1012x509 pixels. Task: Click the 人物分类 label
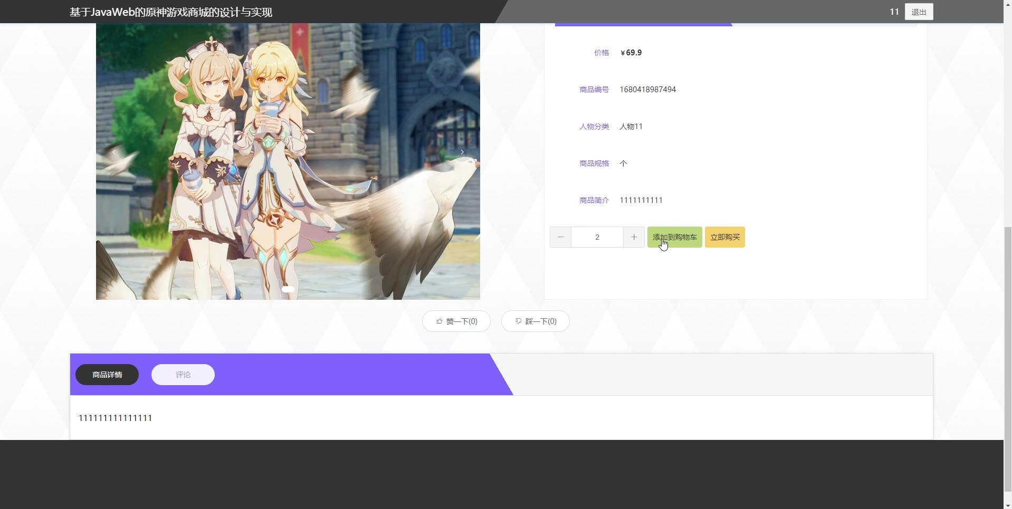point(594,126)
